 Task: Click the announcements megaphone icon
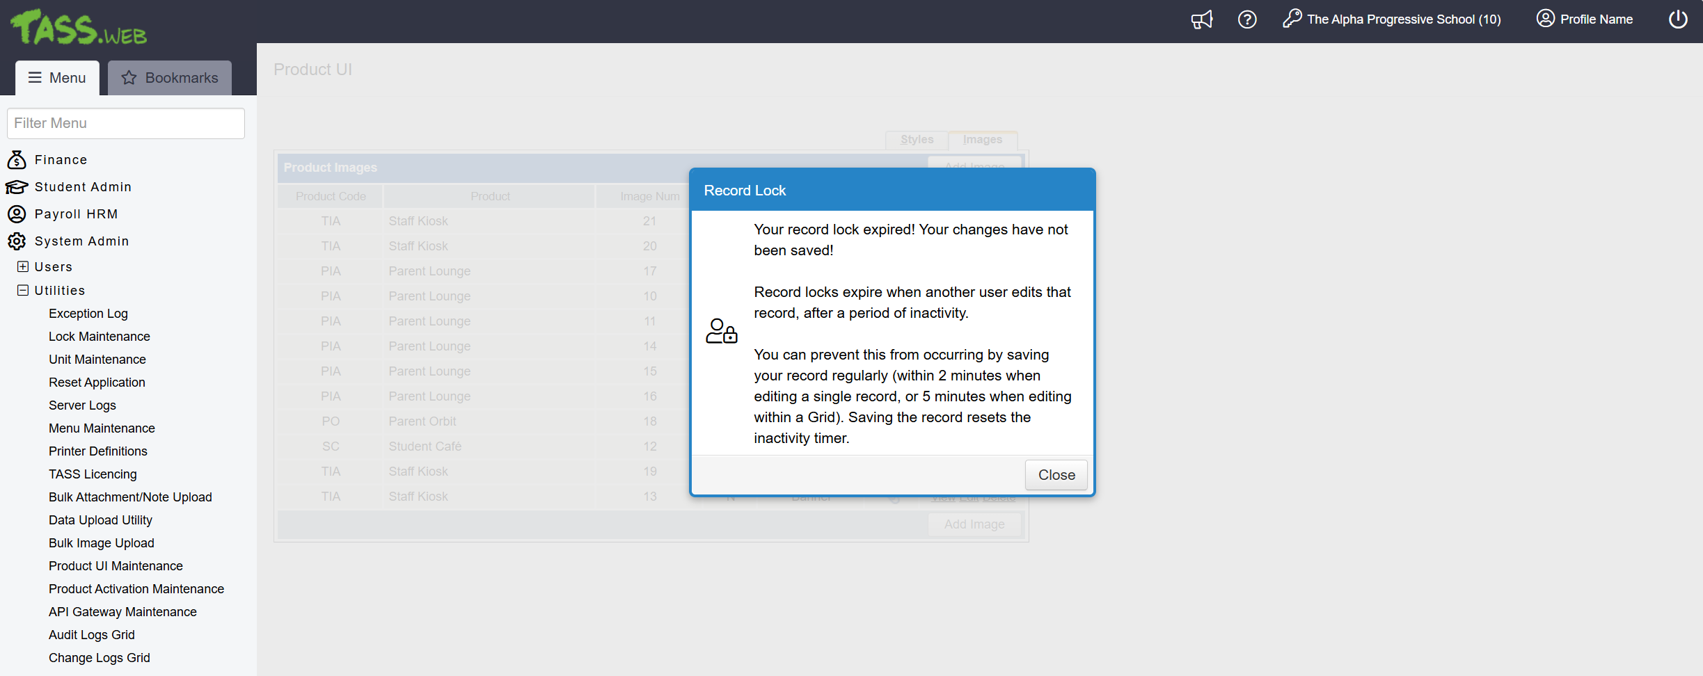coord(1201,19)
